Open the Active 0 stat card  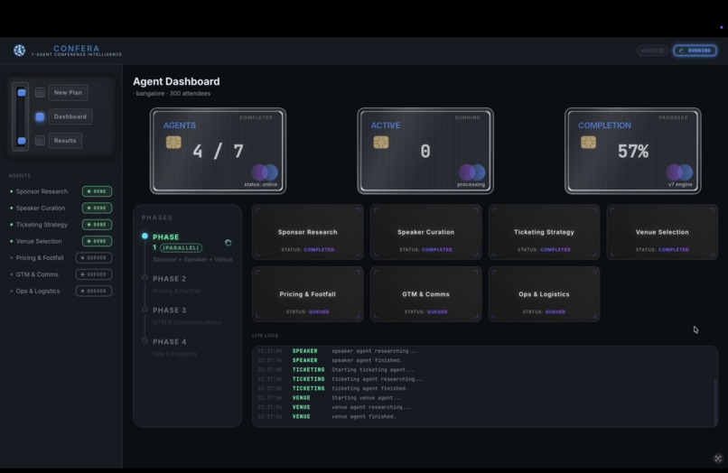(x=425, y=151)
